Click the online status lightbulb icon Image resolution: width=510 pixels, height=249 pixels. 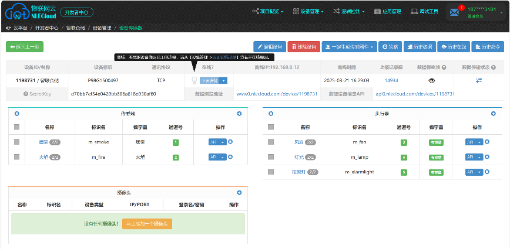point(193,80)
